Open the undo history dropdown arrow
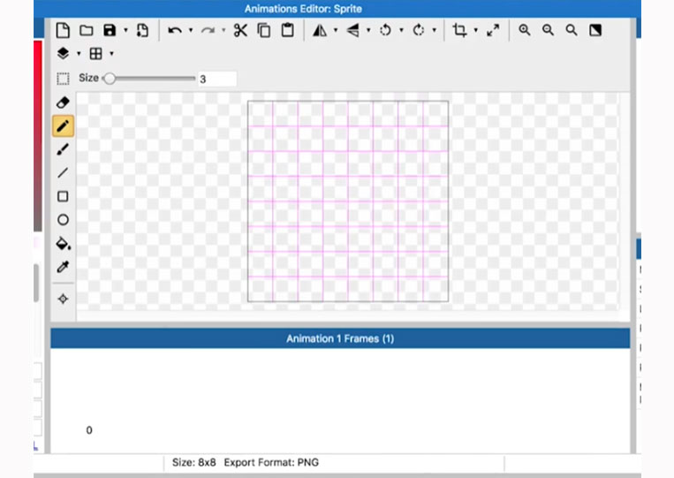Screen dimensions: 674x478 tap(191, 31)
